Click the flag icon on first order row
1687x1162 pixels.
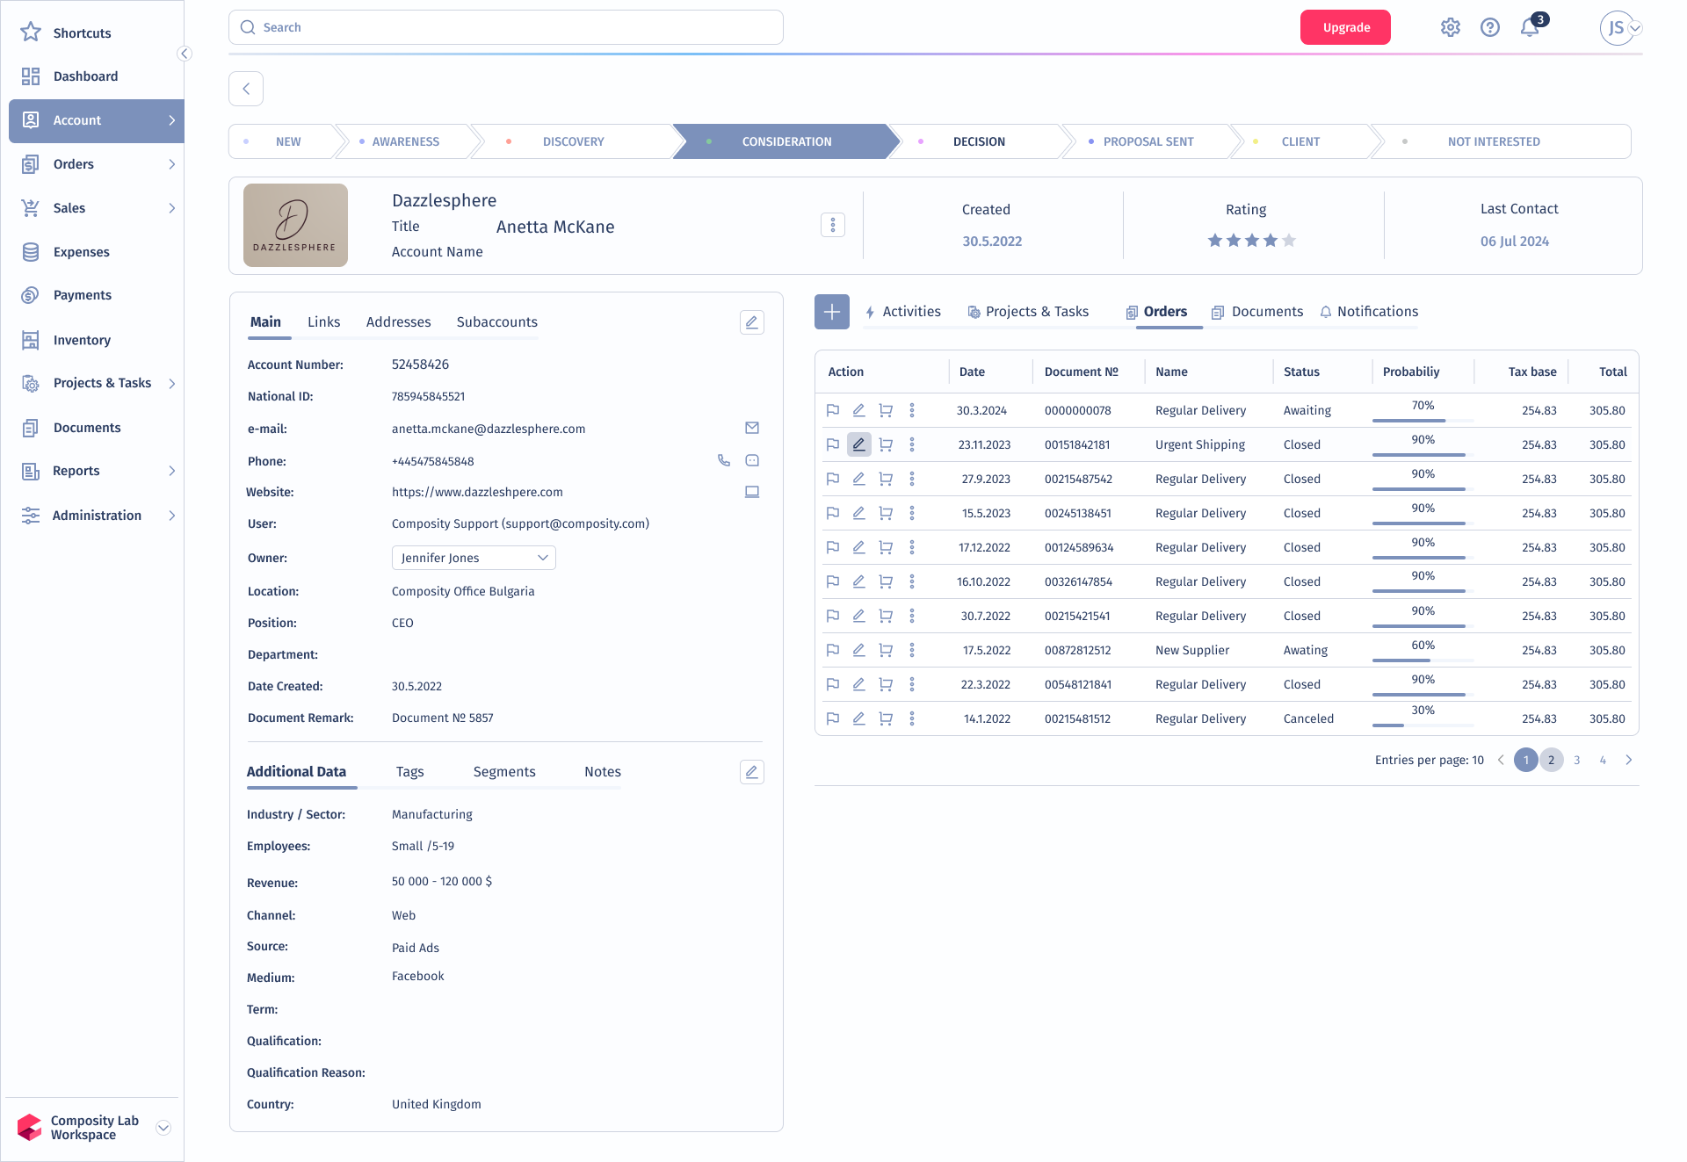coord(832,408)
